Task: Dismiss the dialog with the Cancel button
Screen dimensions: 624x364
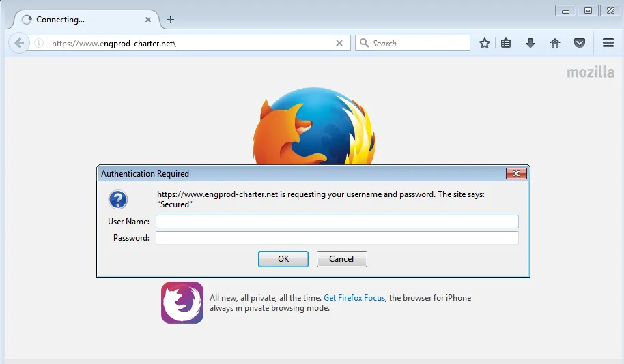Action: click(x=342, y=259)
